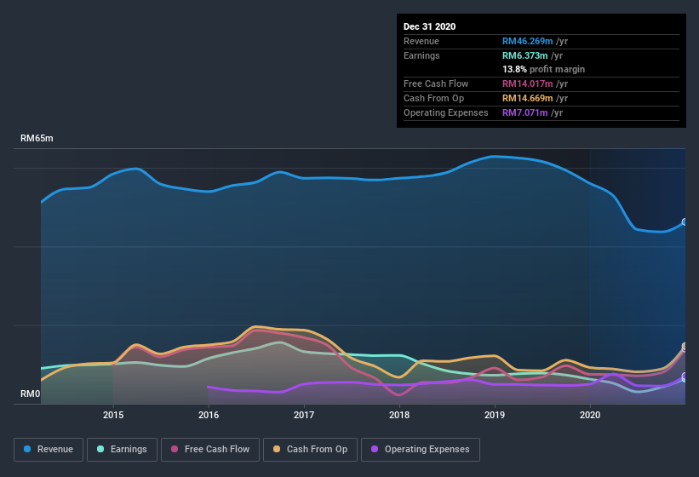Click the Earnings row label in tooltip
The height and width of the screenshot is (477, 699).
point(421,55)
